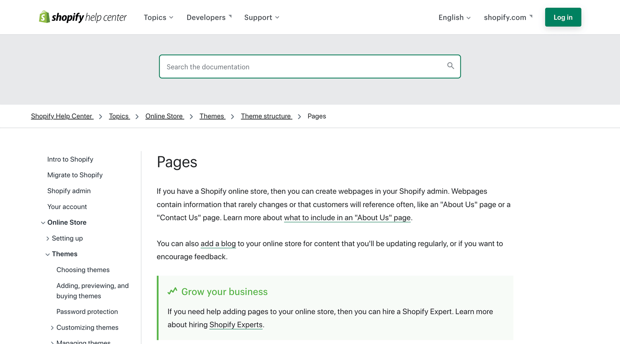Go to Topics breadcrumb link
Viewport: 620px width, 344px height.
coord(119,116)
